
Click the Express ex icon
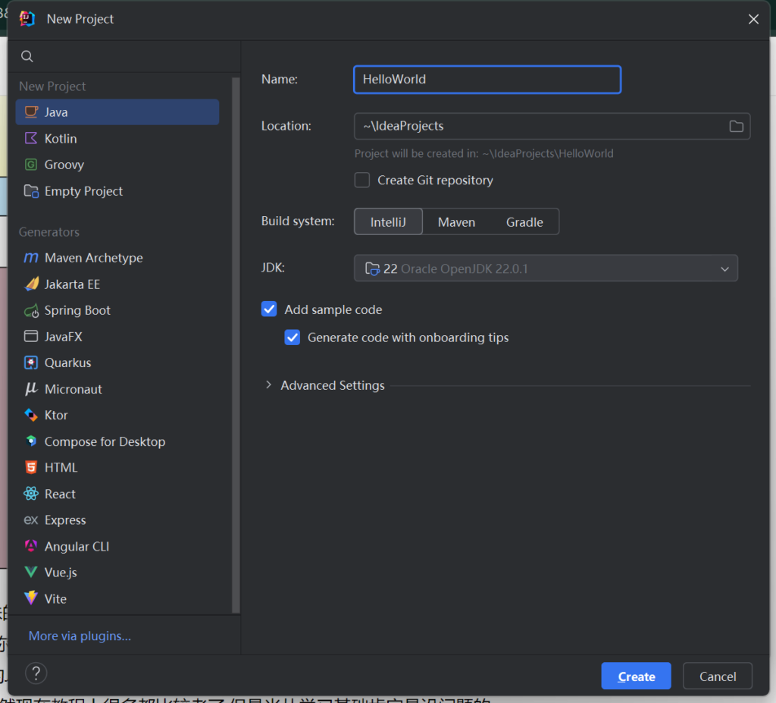coord(31,519)
